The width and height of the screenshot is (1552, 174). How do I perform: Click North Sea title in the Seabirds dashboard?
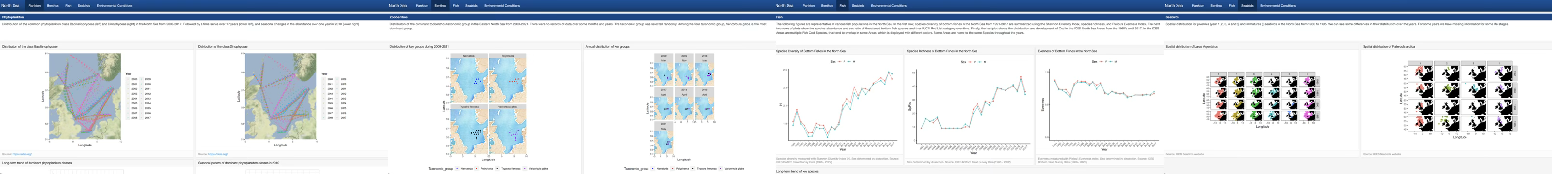tap(1174, 5)
